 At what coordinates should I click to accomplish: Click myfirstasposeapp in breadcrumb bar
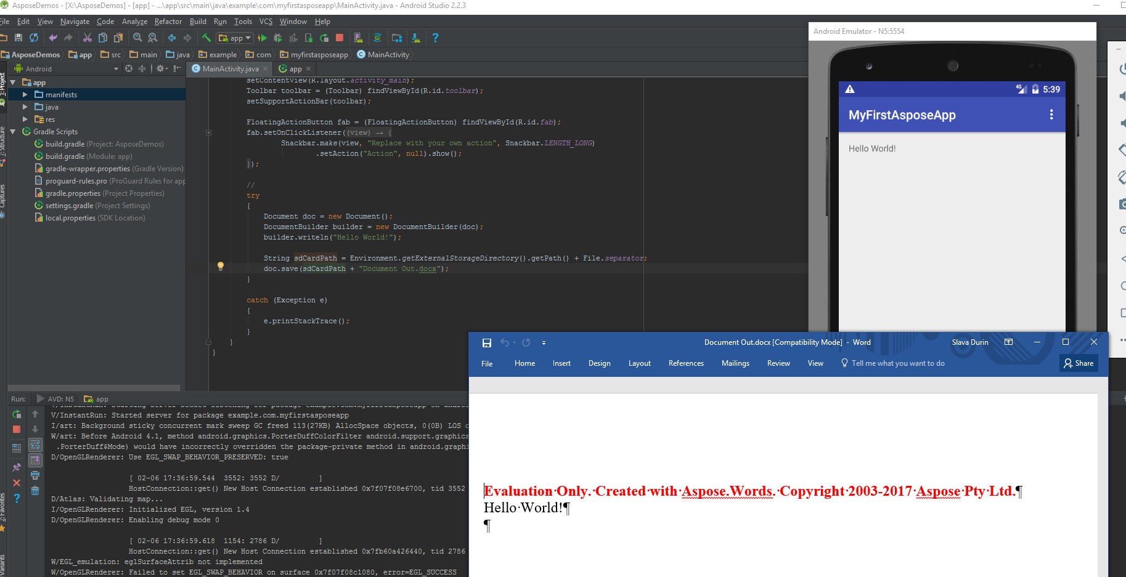[x=314, y=54]
